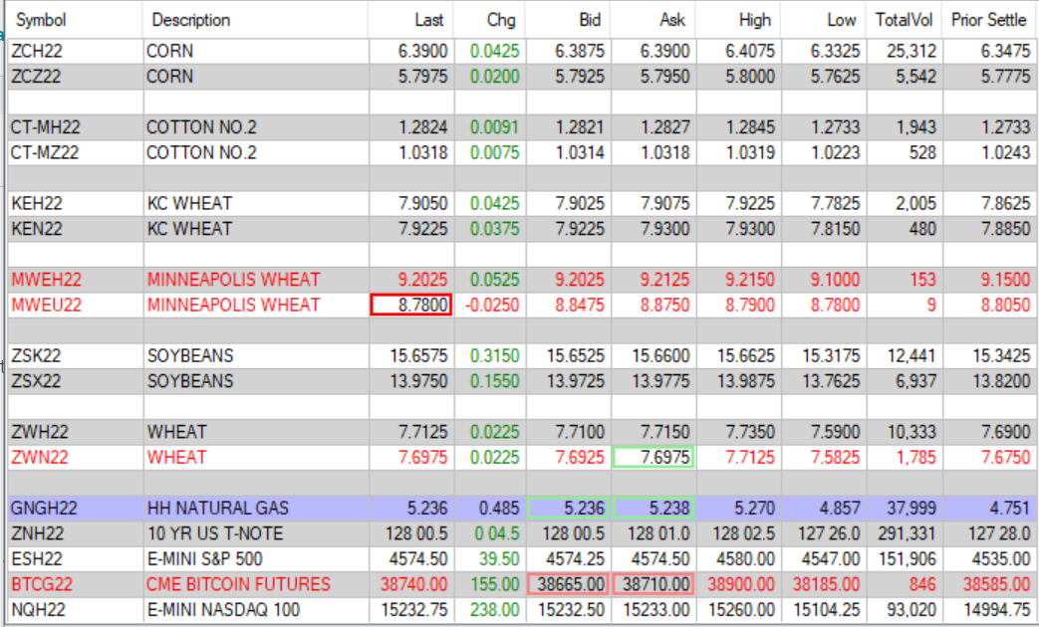Sort by the Bid column header

coord(568,20)
